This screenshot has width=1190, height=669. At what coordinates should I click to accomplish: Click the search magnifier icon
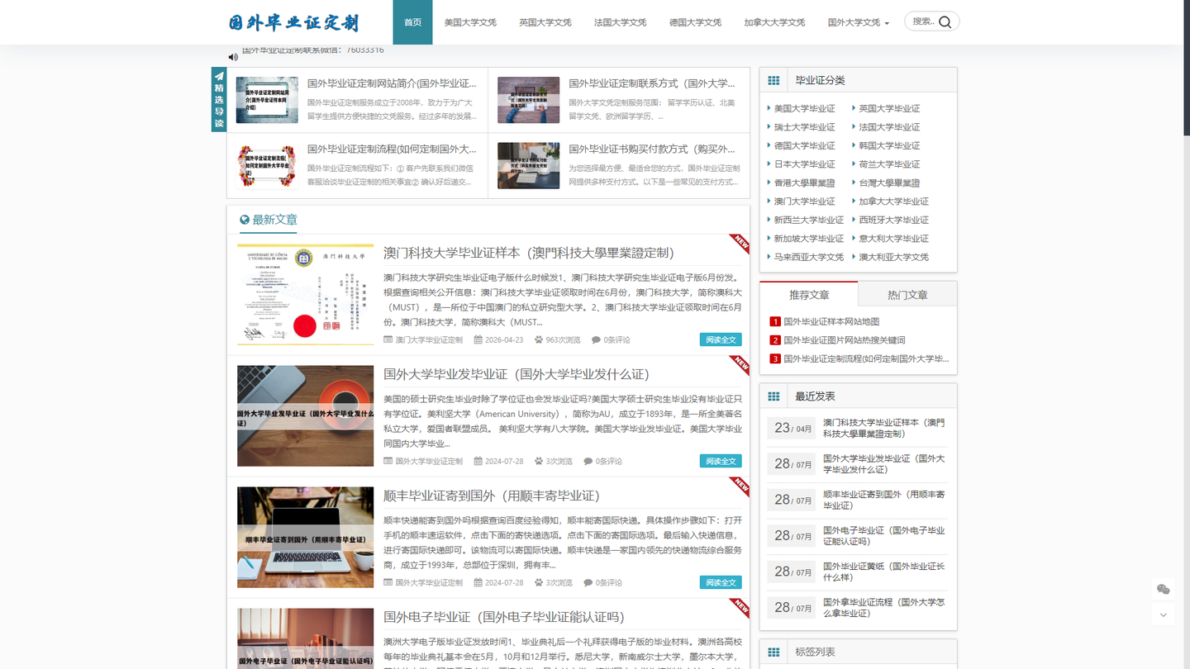point(945,22)
